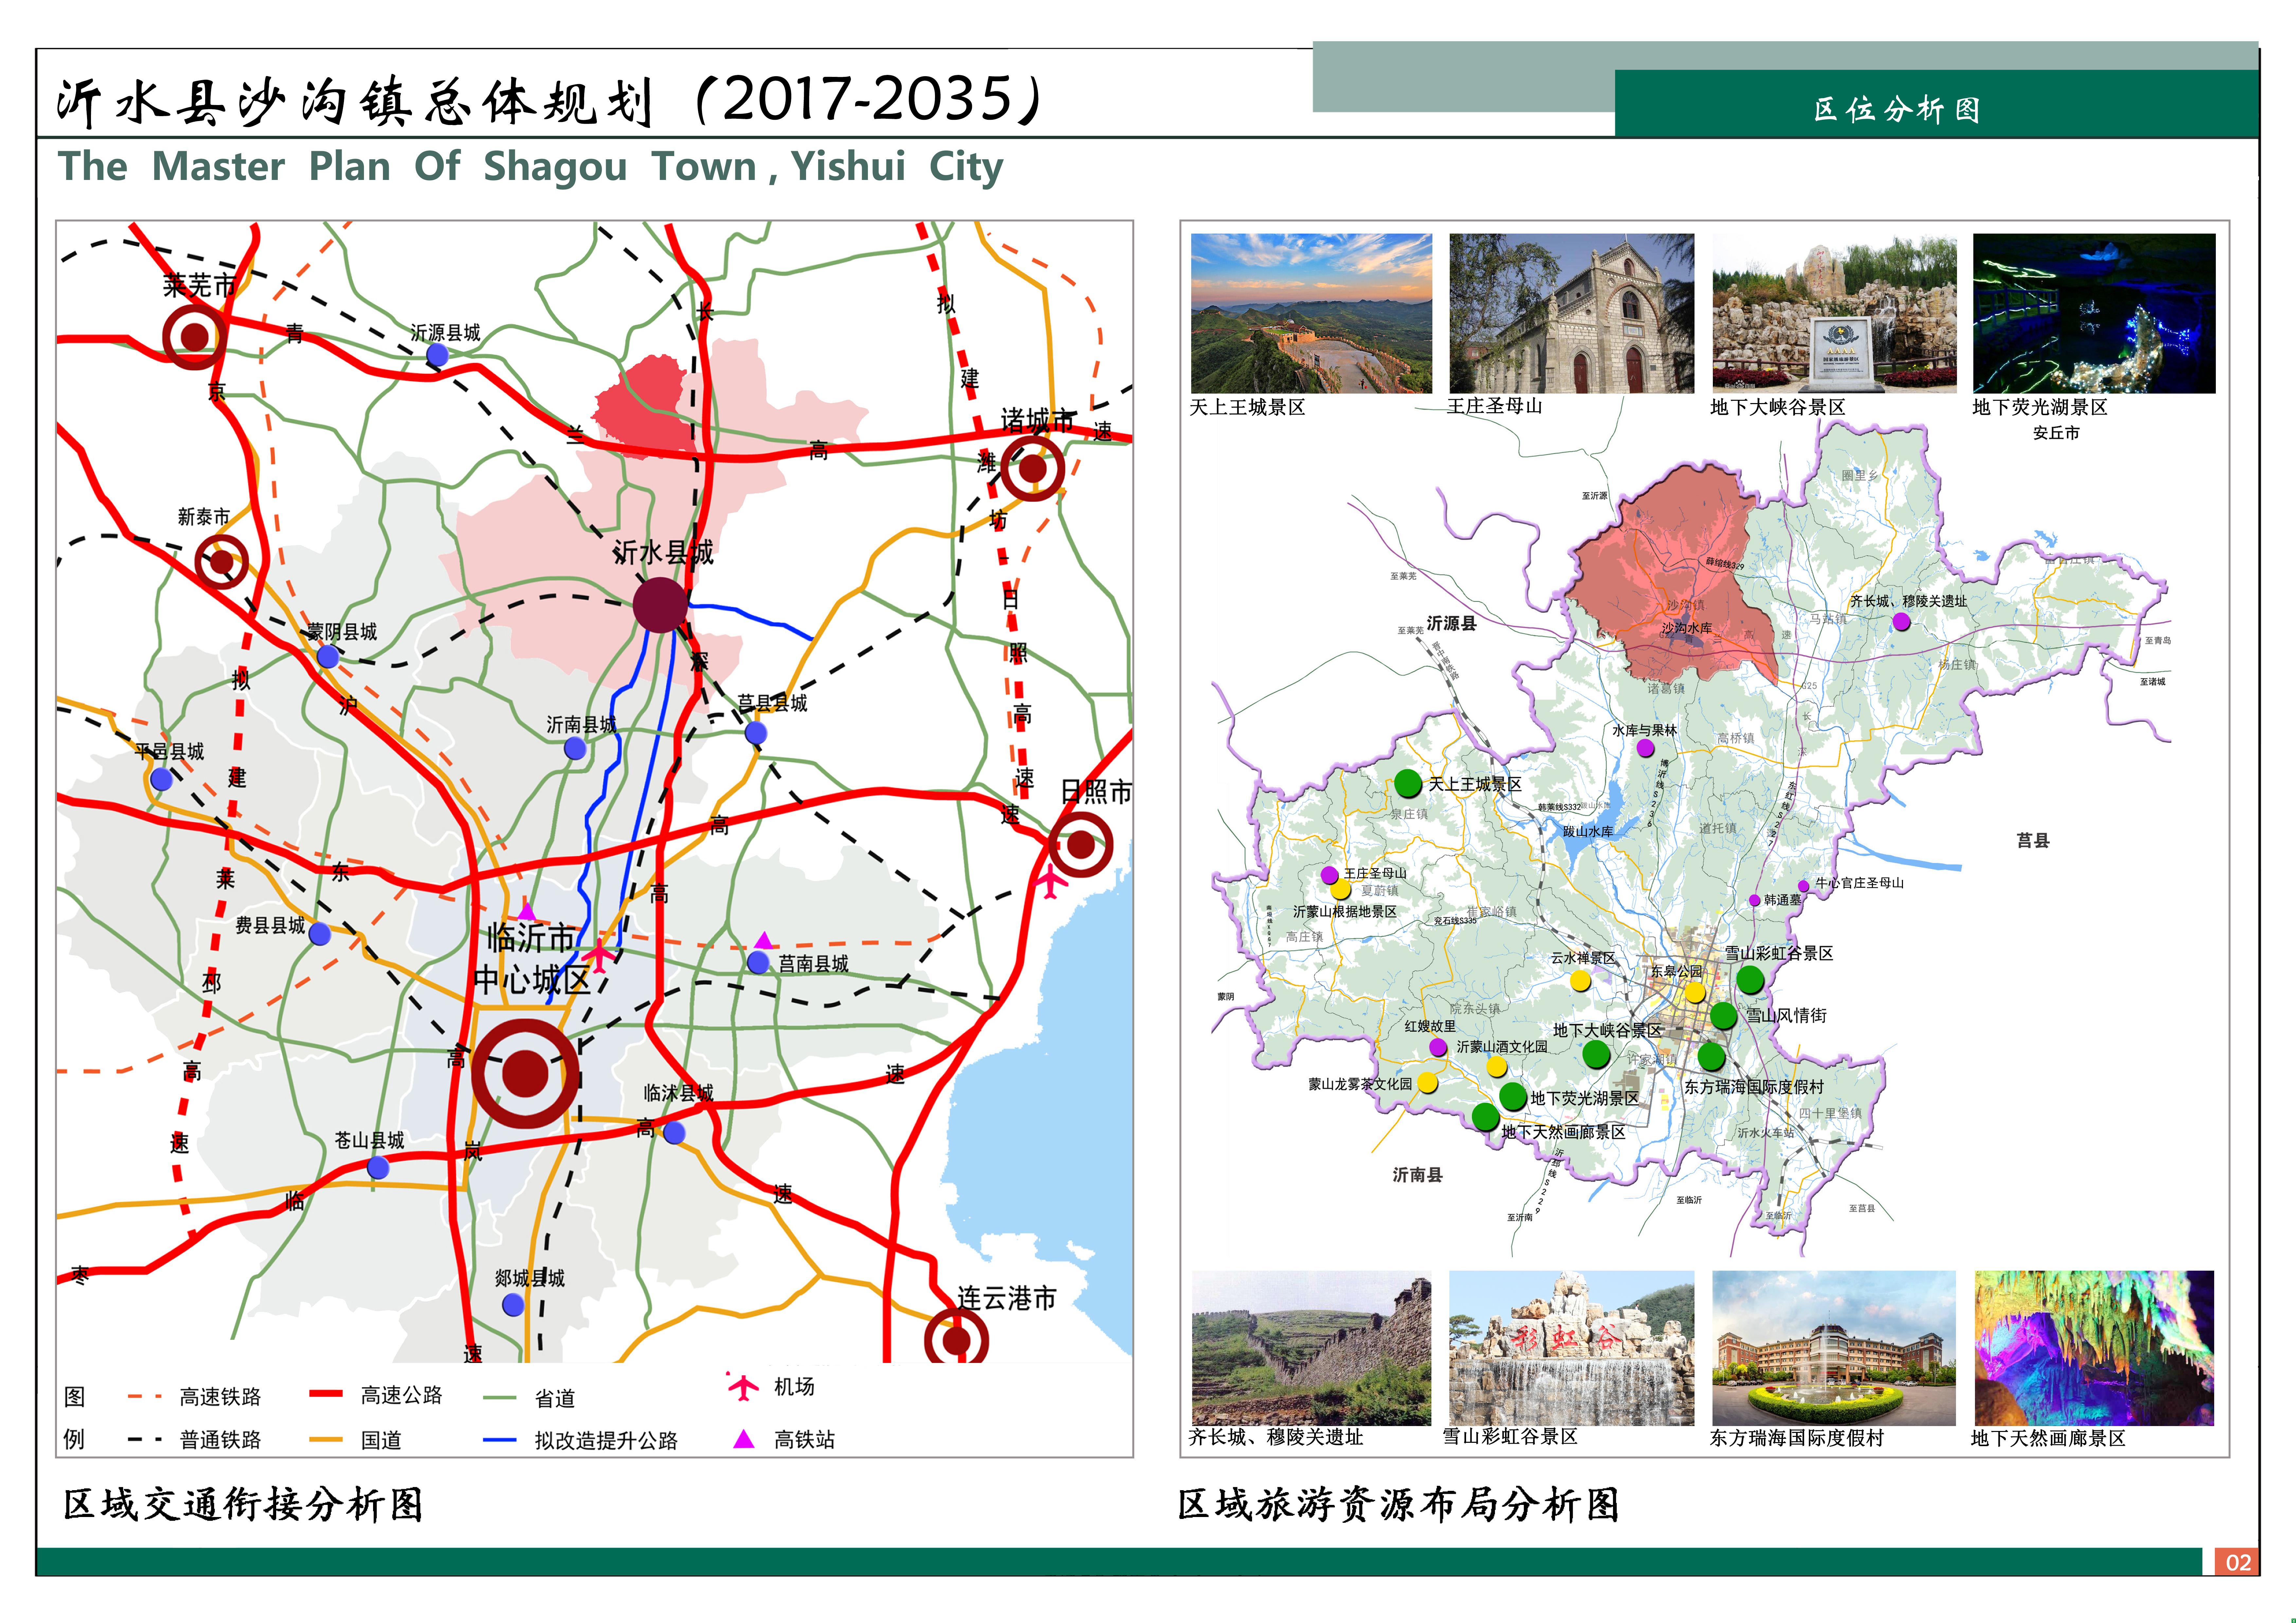Click the English subtitle The Master Plan Of Shagou Town
The height and width of the screenshot is (1623, 2296).
530,167
